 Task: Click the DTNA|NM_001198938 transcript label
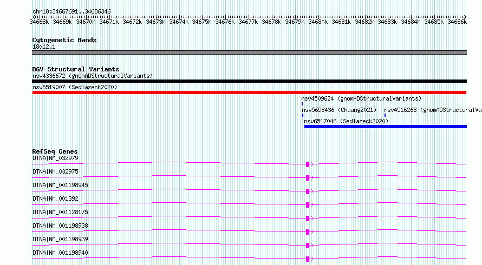click(60, 226)
